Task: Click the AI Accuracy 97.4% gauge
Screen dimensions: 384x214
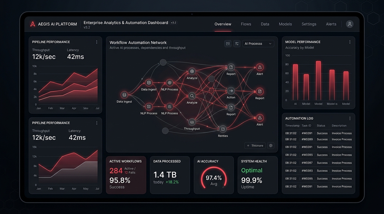Action: tap(214, 178)
